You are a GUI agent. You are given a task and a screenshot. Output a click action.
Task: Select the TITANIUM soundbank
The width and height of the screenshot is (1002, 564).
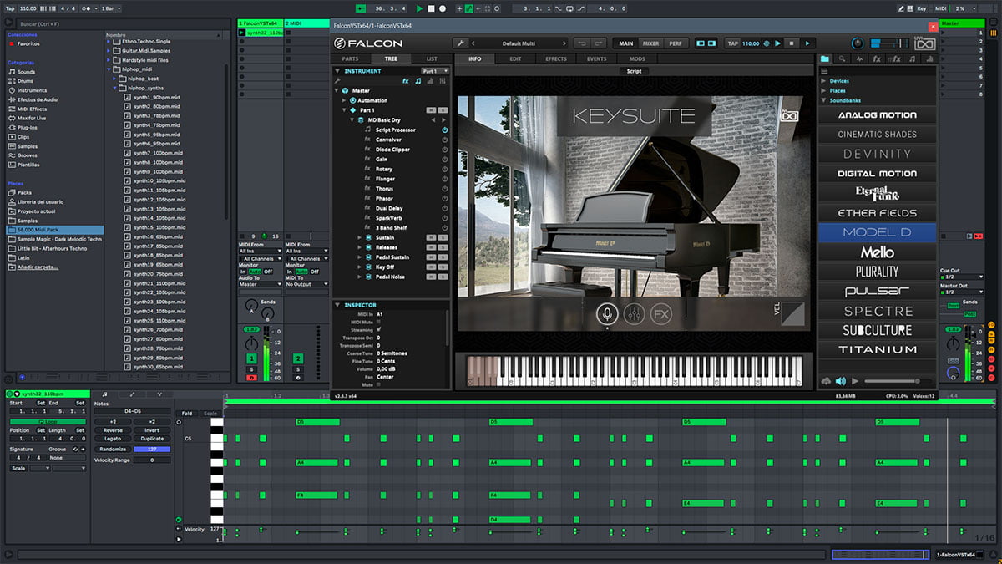(877, 349)
